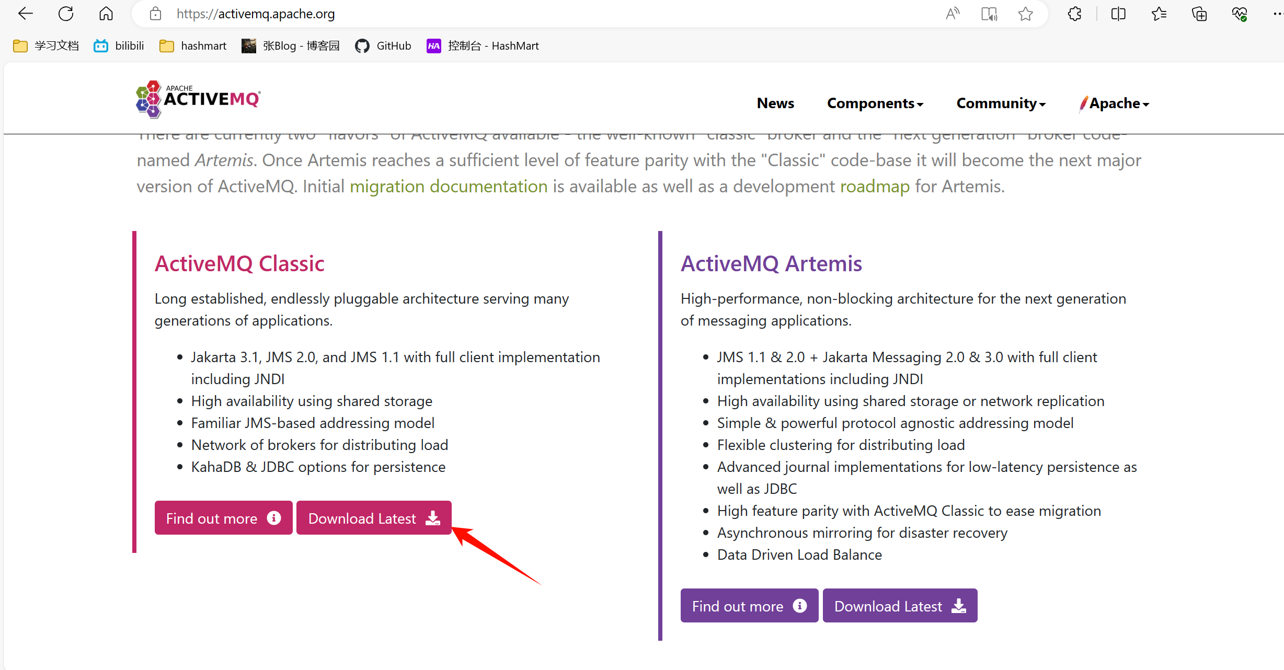This screenshot has height=670, width=1284.
Task: Toggle split screen view icon
Action: pos(1118,14)
